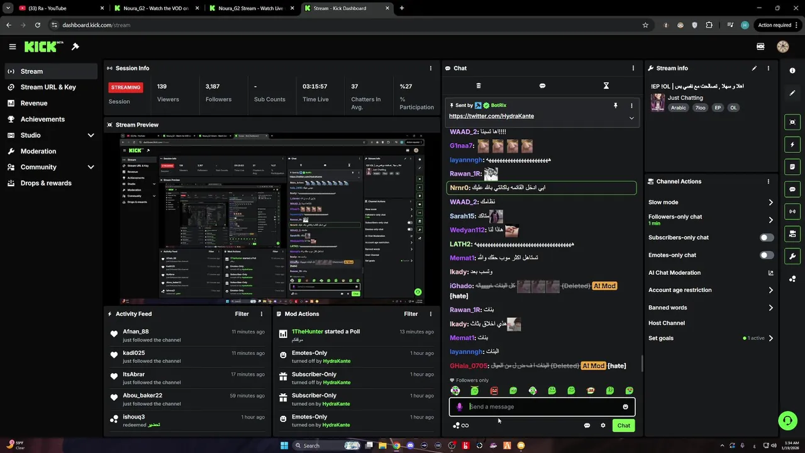Expand the Studio sidebar section
Image resolution: width=805 pixels, height=453 pixels.
[x=91, y=135]
